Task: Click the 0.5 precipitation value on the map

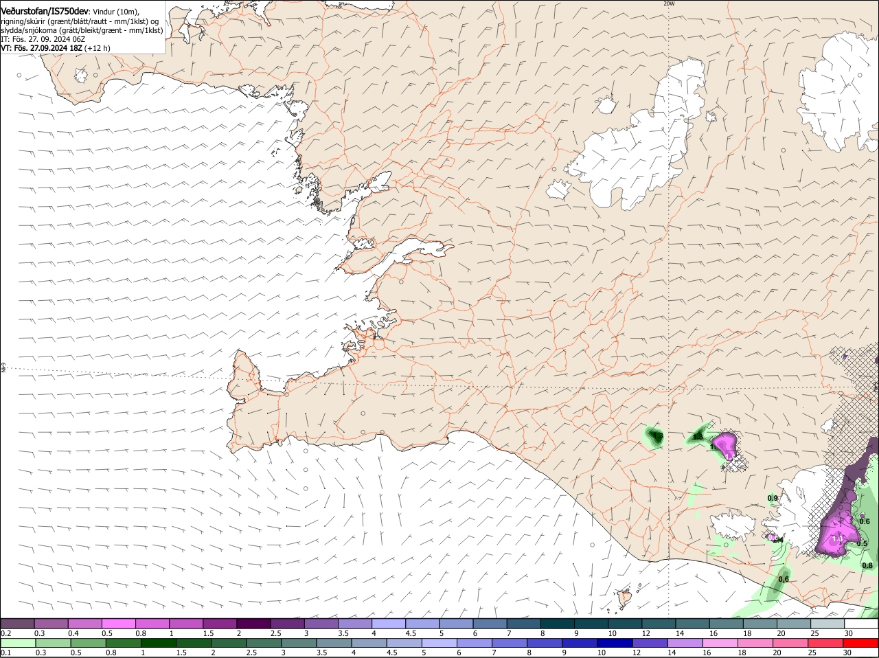Action: [x=863, y=543]
